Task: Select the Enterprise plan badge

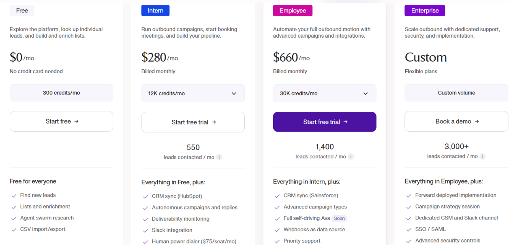Action: click(x=425, y=11)
